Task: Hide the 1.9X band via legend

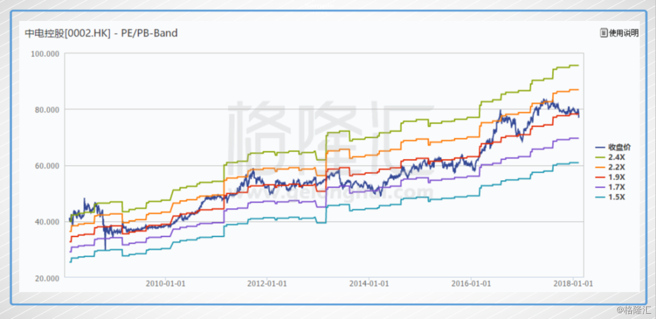Action: coord(615,177)
